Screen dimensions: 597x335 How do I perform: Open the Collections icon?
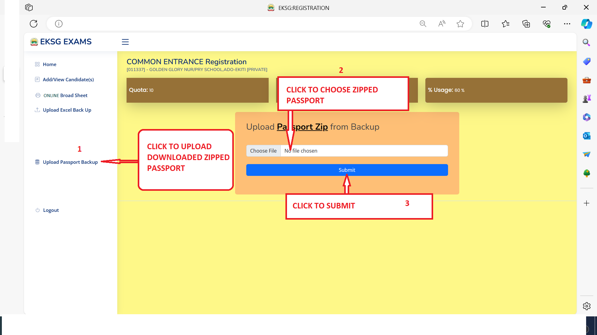tap(526, 24)
